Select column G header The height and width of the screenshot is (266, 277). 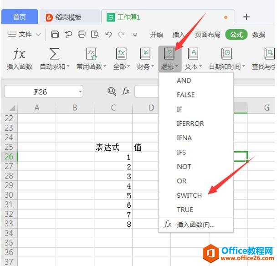(262, 107)
